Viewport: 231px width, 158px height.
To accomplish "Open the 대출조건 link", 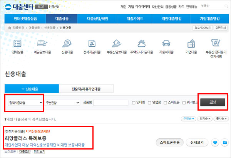I will 25,152.
